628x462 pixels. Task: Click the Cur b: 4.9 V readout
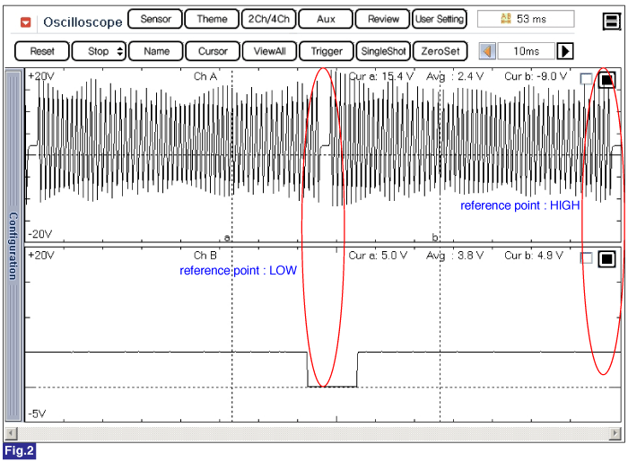click(x=534, y=256)
